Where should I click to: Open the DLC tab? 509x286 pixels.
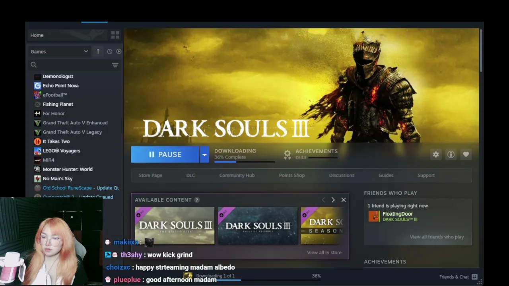pos(190,175)
